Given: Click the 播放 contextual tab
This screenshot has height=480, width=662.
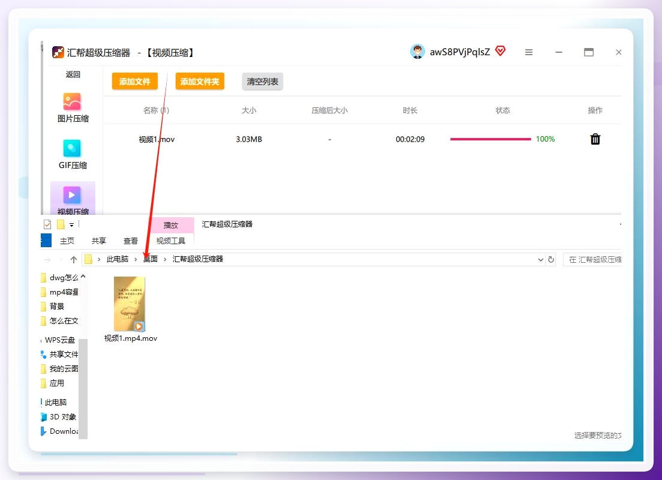Looking at the screenshot, I should coord(170,225).
